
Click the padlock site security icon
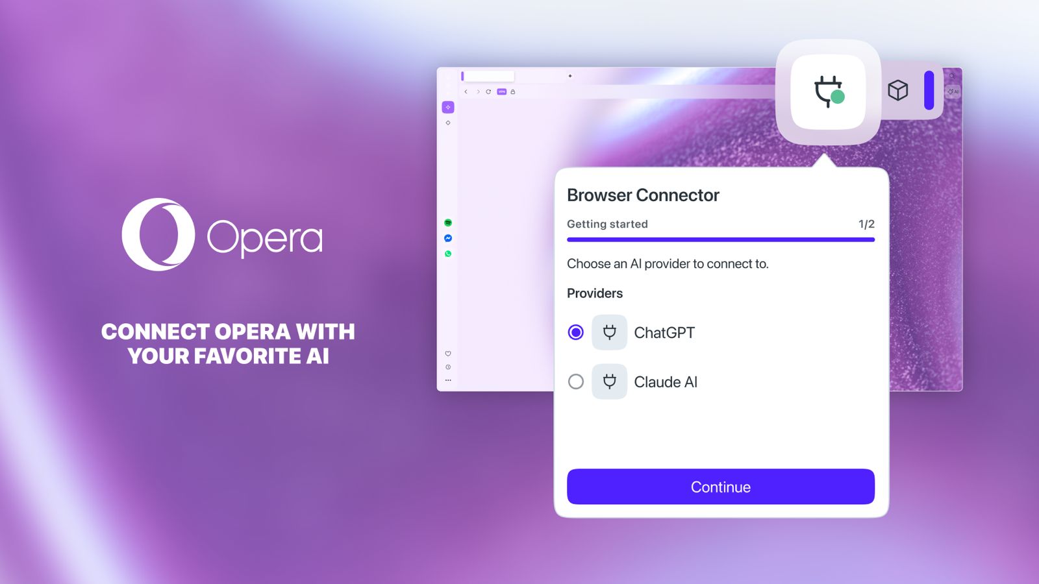point(512,91)
